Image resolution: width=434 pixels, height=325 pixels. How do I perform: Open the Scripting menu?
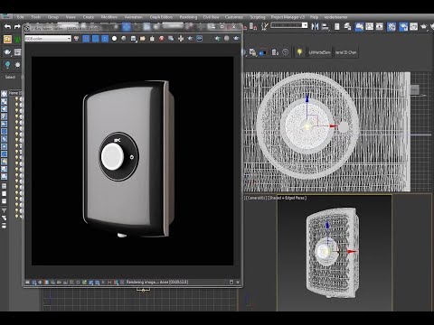[258, 17]
